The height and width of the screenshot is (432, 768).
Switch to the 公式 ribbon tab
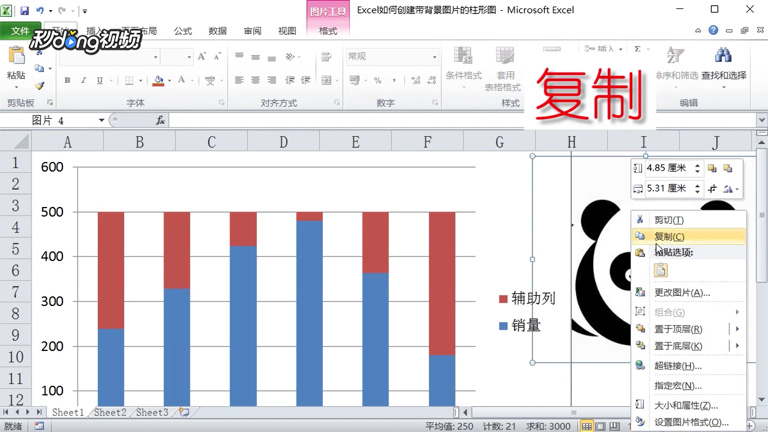[183, 31]
